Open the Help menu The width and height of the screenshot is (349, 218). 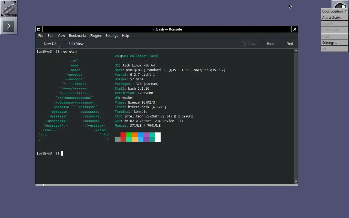[x=125, y=36]
